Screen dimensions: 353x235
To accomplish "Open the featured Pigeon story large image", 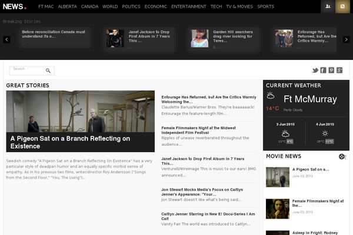I will 81,111.
